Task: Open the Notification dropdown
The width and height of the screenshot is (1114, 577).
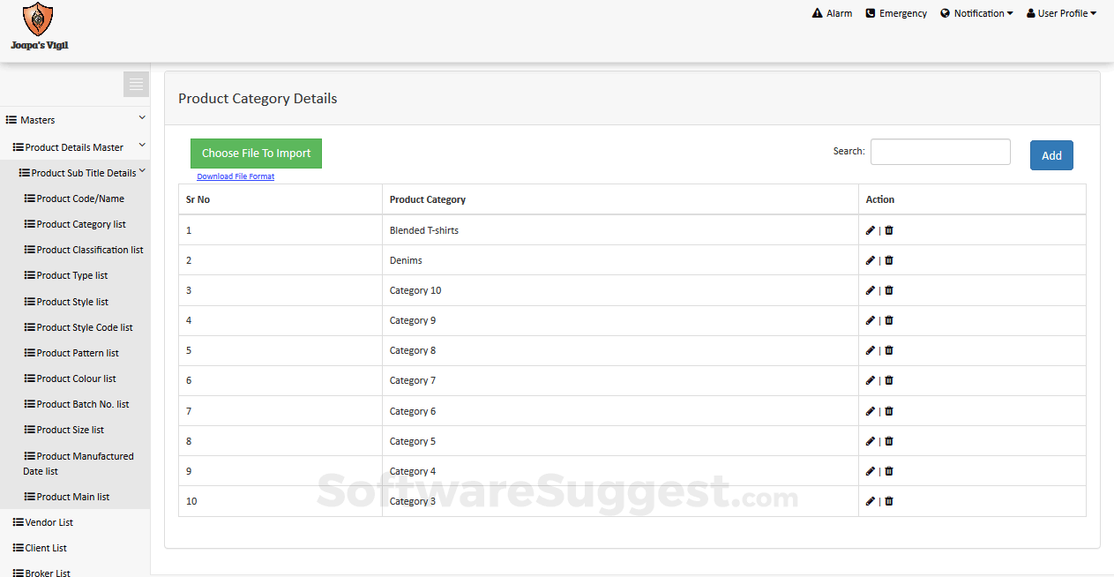Action: [x=976, y=13]
